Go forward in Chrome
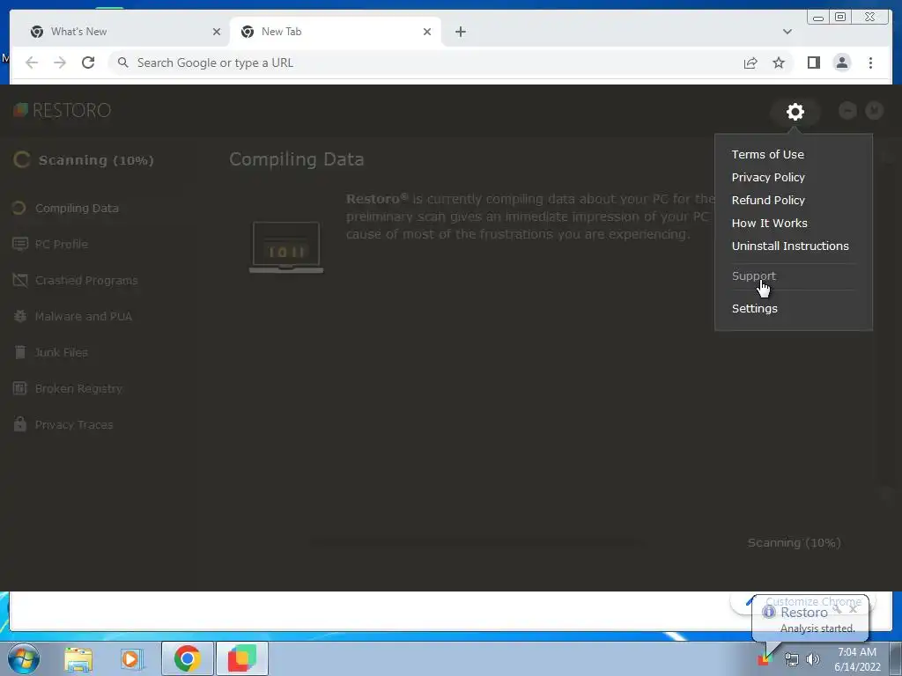 60,62
